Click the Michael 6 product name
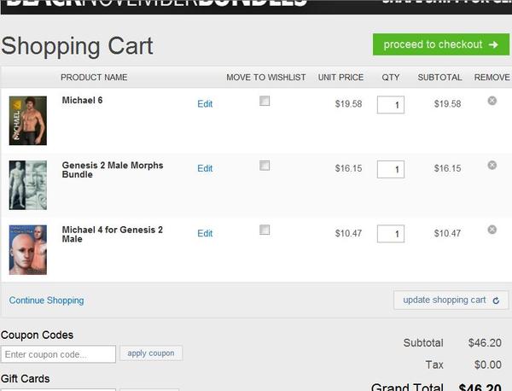This screenshot has width=512, height=391. [x=82, y=100]
